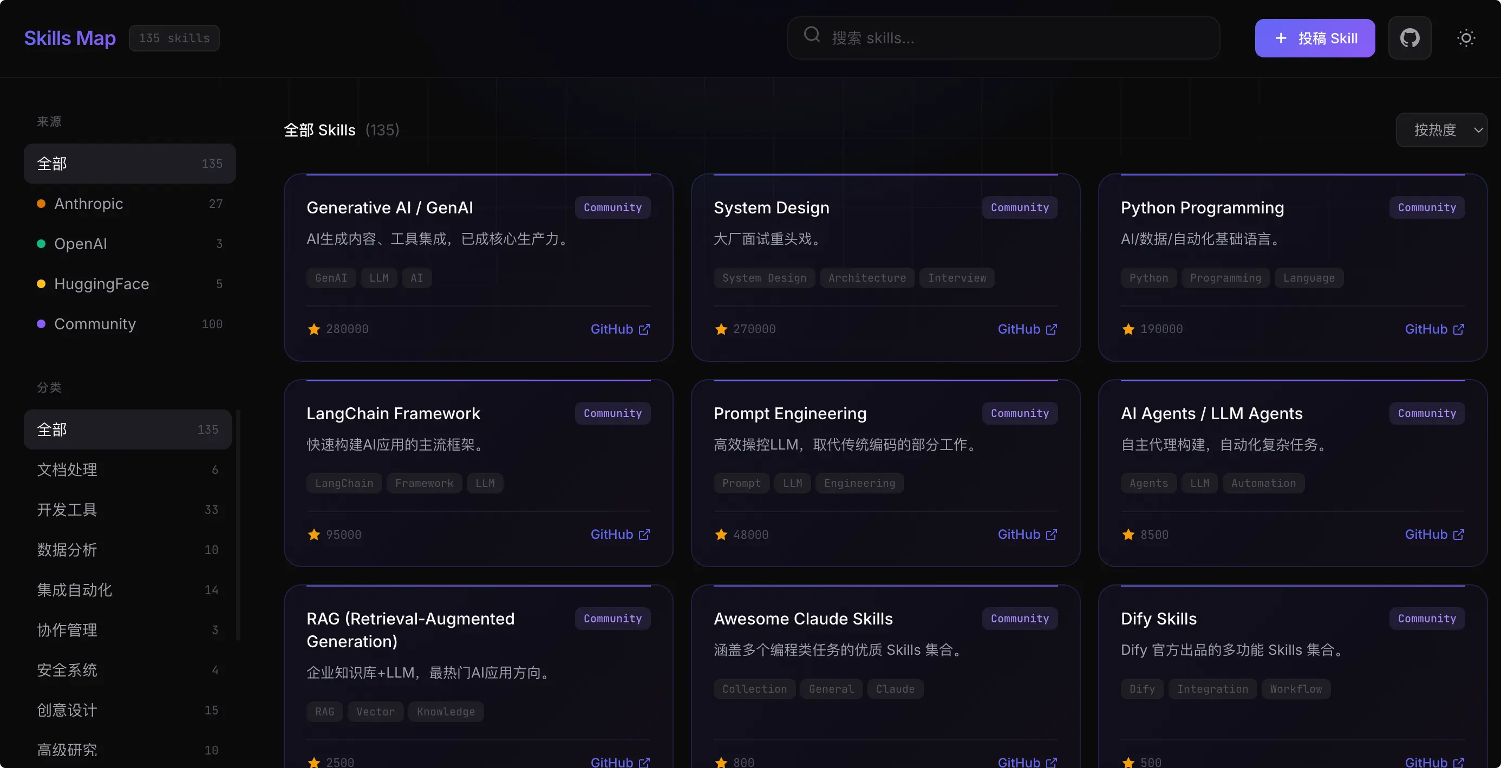
Task: Open the 按热度 sort dropdown
Action: pos(1441,130)
